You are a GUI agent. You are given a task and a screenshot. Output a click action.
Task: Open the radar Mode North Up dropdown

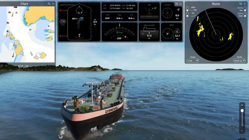tap(239, 60)
